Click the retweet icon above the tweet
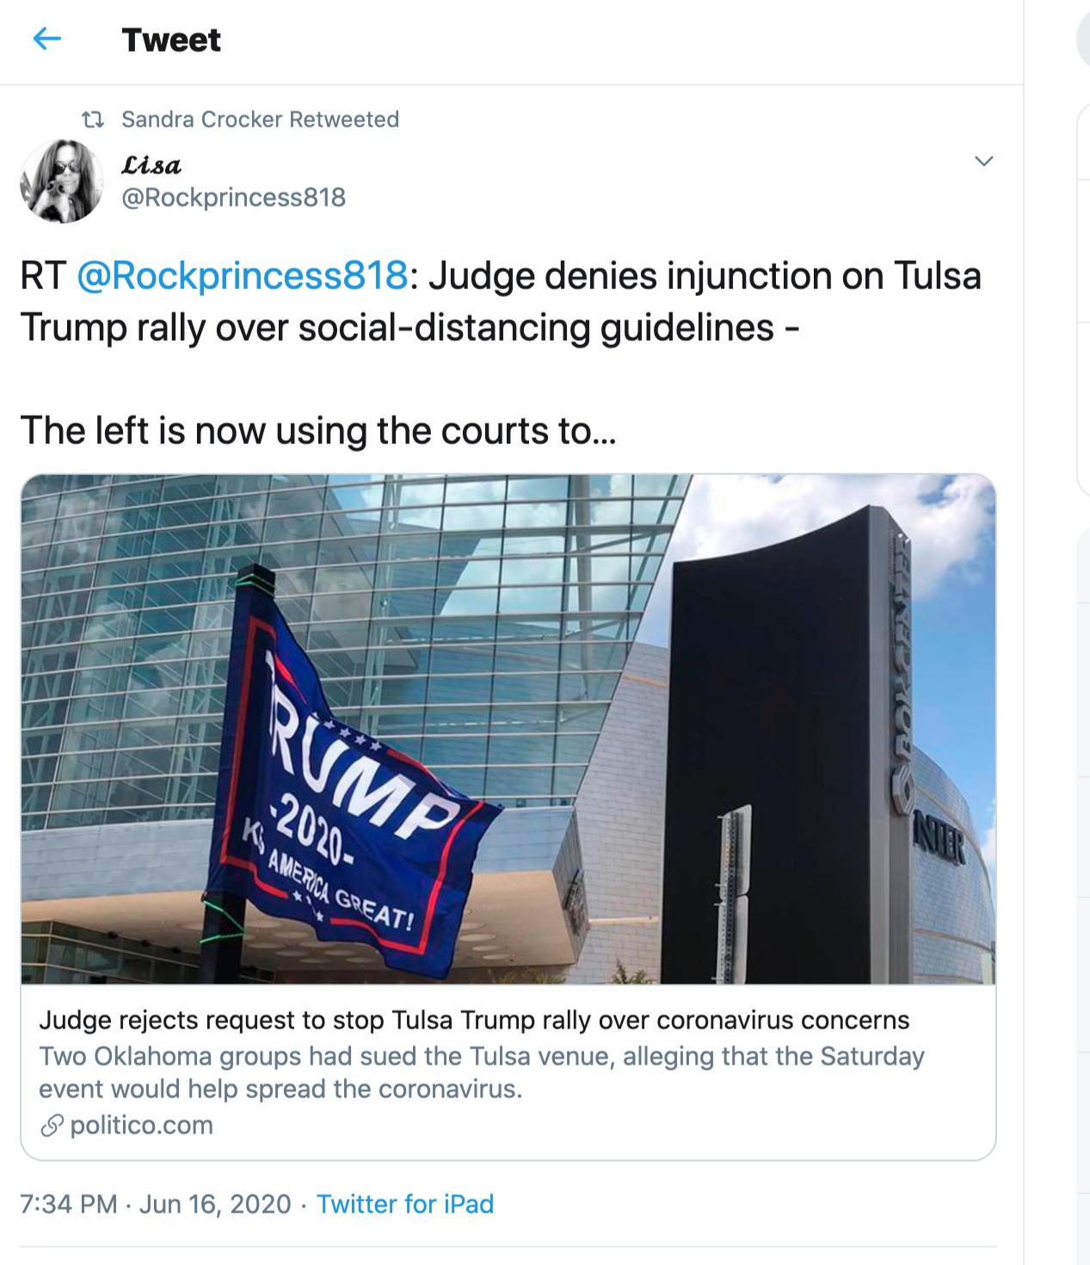 point(93,119)
